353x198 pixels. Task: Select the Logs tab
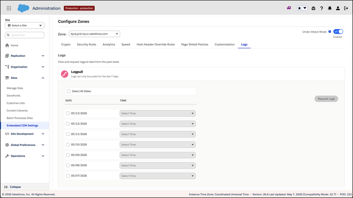244,44
